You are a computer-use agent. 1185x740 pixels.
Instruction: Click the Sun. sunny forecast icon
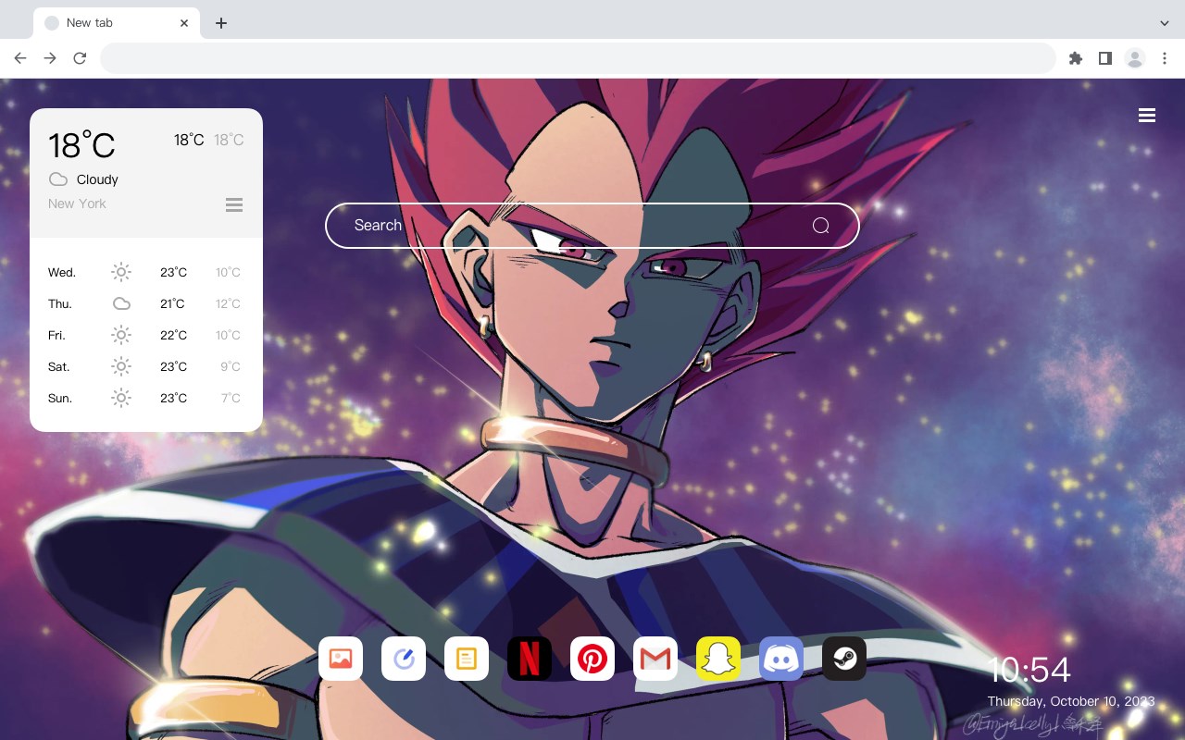tap(121, 398)
